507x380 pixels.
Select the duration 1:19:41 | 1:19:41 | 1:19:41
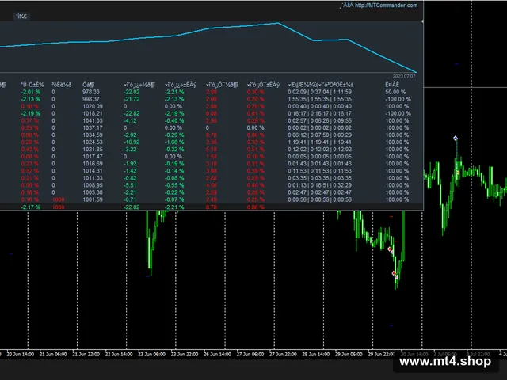[x=319, y=142]
